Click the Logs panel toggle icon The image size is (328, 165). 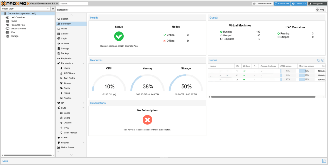[x=324, y=161]
